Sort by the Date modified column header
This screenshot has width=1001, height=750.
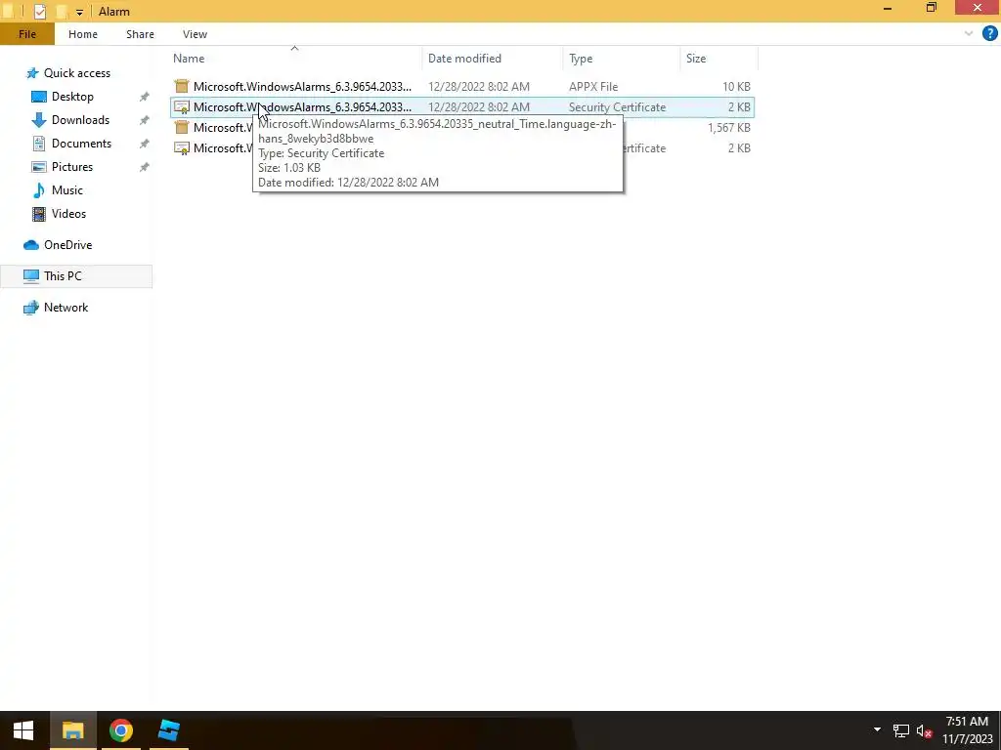coord(464,58)
